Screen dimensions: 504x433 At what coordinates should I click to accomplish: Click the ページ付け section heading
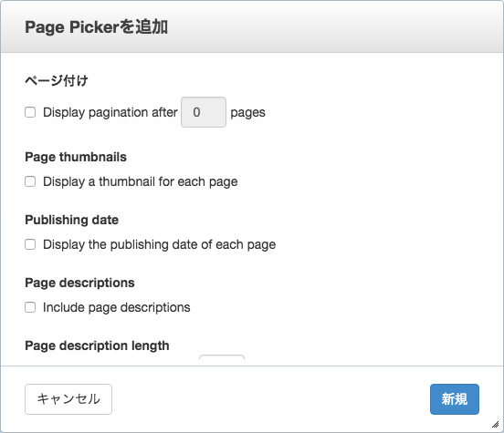57,80
